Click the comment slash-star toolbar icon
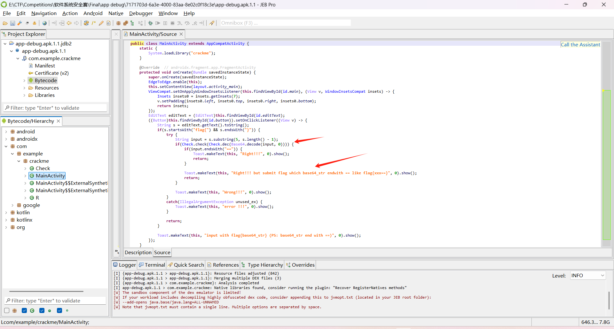Screen dimensions: 614x329 [x=94, y=23]
